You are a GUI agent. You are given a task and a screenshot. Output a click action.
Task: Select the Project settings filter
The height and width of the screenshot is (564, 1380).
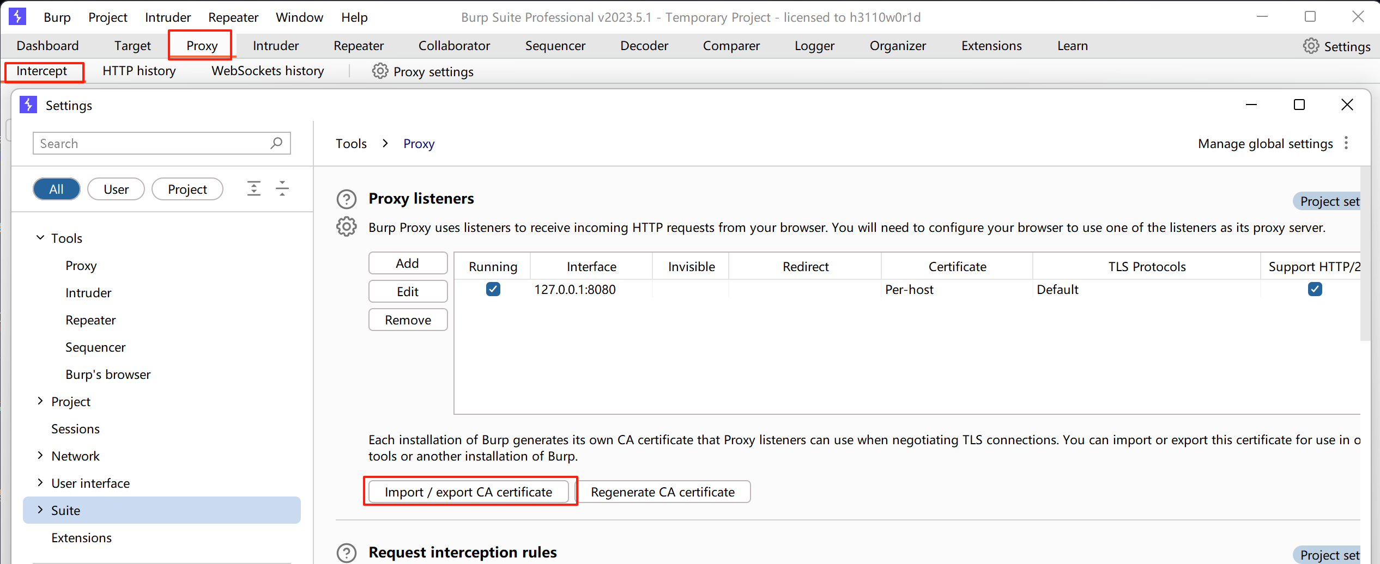point(187,189)
